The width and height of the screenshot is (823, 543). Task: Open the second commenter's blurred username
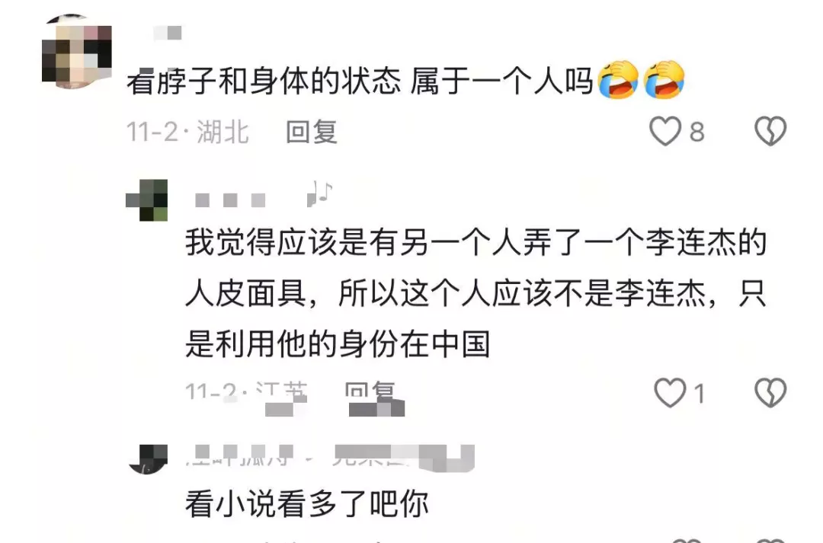point(230,200)
